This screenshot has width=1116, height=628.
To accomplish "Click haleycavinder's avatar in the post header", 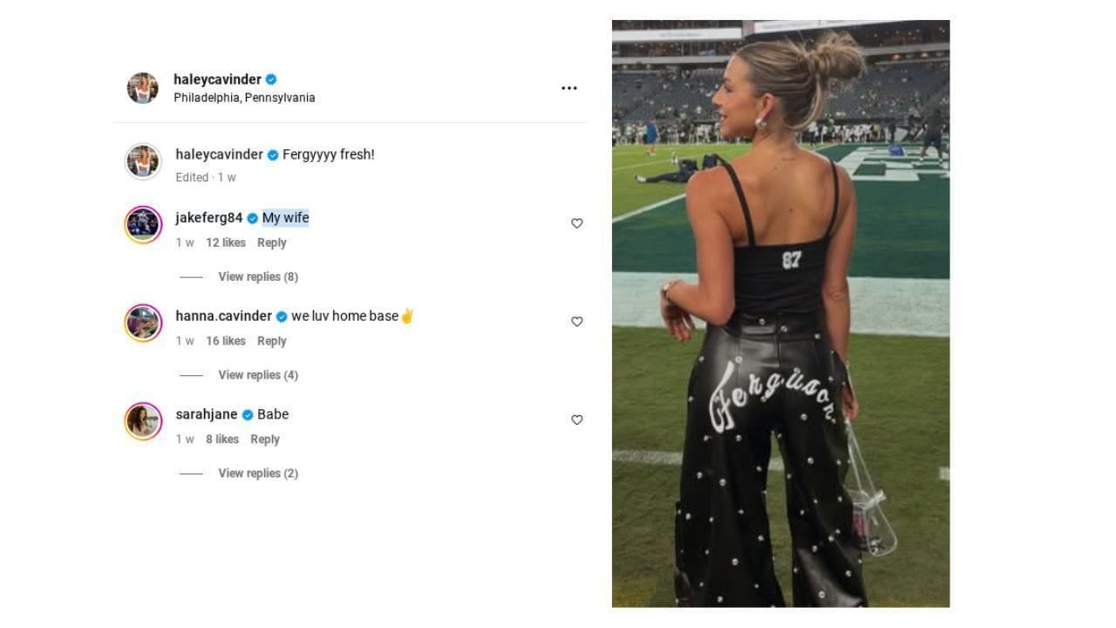I will click(143, 87).
